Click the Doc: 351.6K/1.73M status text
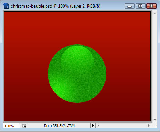160x132 pixels. 59,125
